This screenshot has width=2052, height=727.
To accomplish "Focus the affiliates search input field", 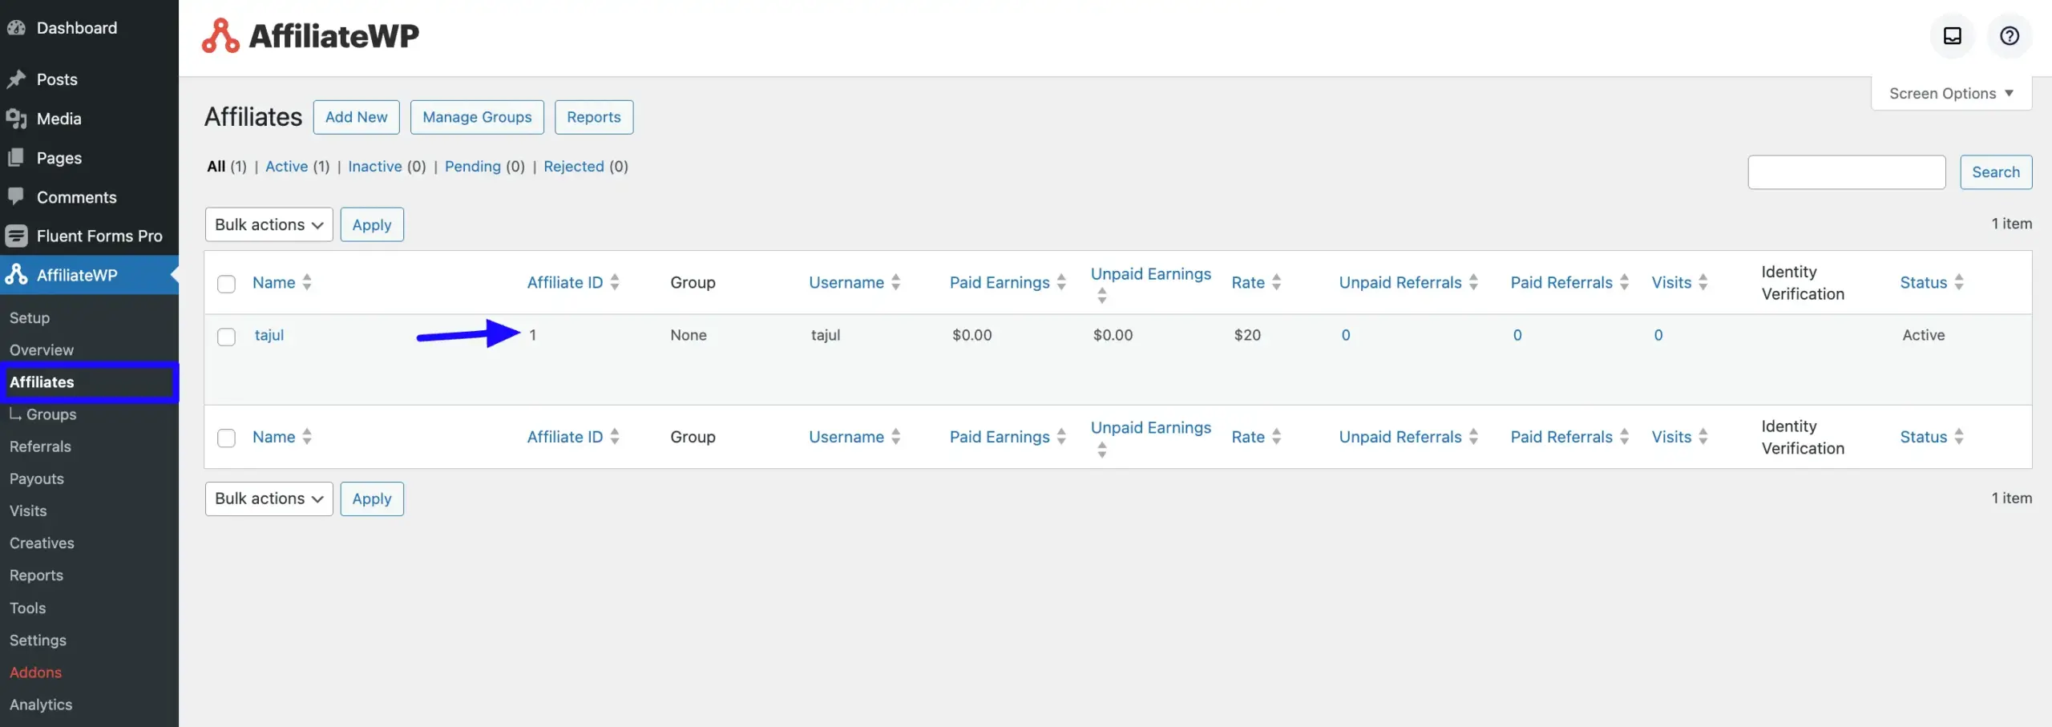I will (1846, 172).
